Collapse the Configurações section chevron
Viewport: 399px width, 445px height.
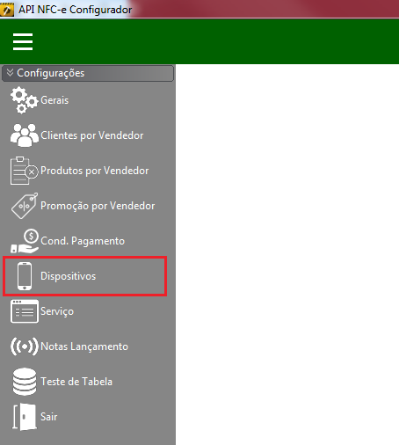10,72
